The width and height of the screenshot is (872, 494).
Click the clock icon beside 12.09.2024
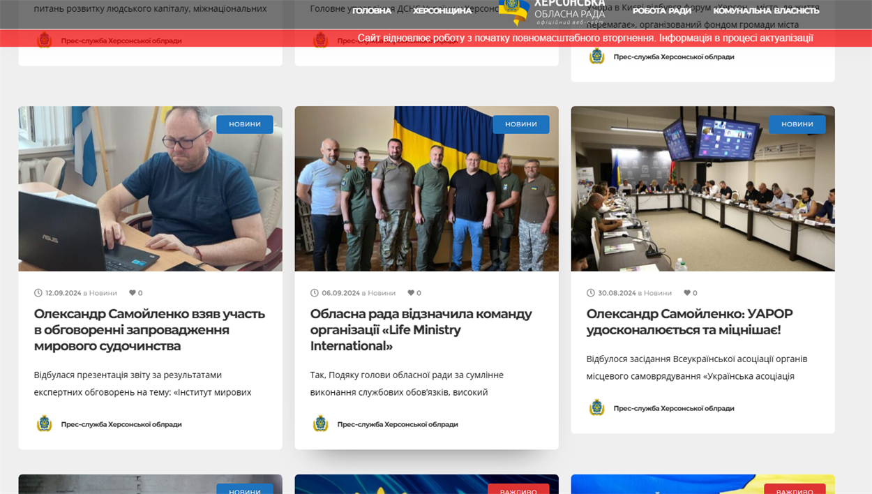38,293
